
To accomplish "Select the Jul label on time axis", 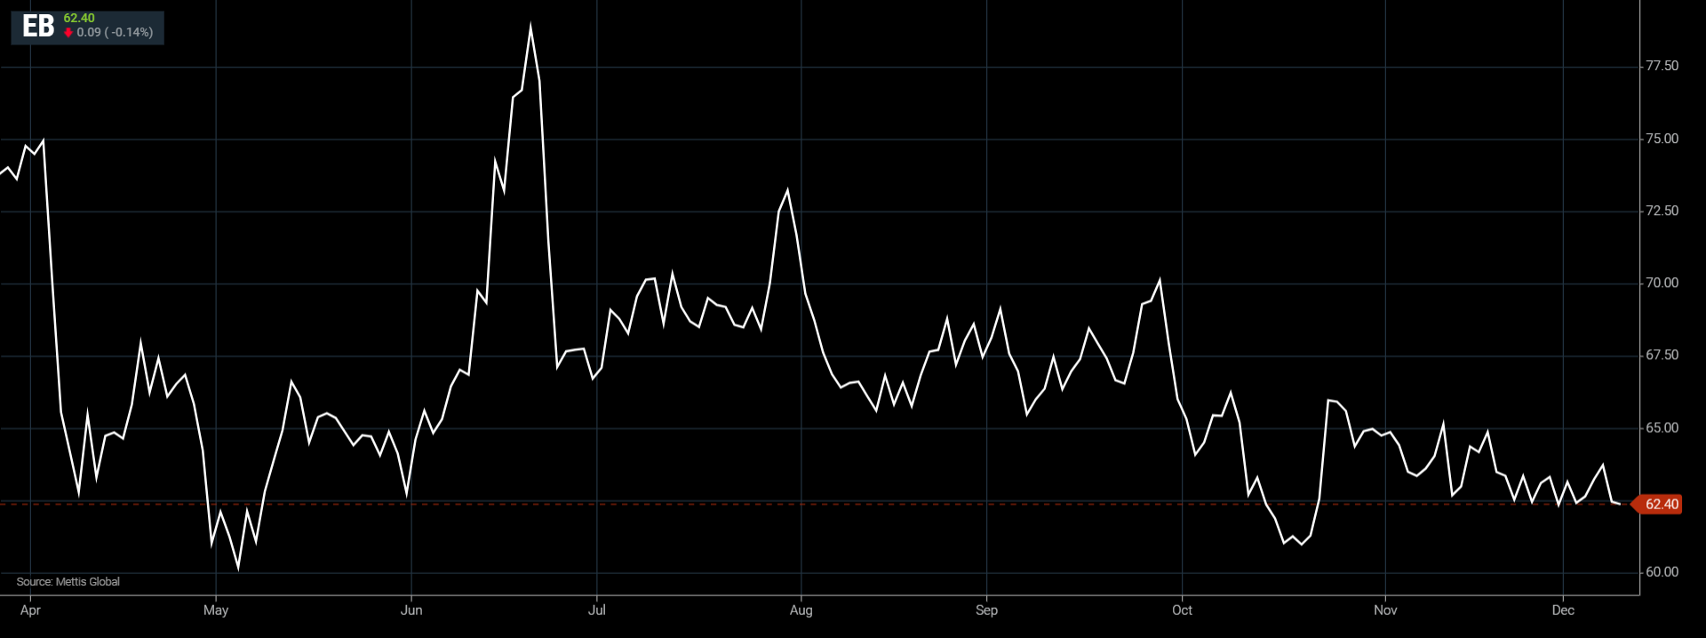I will pyautogui.click(x=597, y=610).
